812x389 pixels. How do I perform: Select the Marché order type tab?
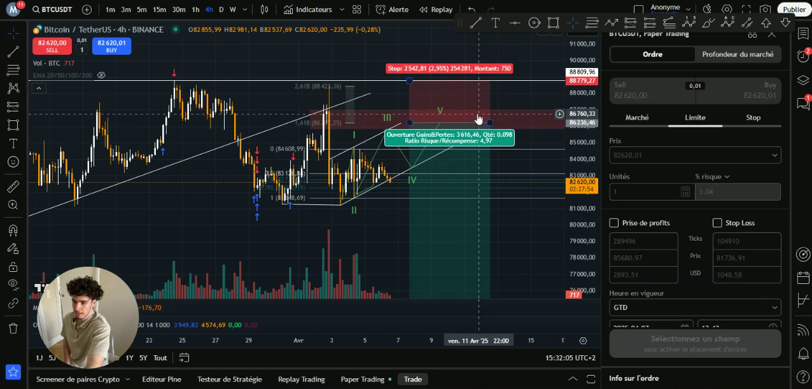[637, 117]
